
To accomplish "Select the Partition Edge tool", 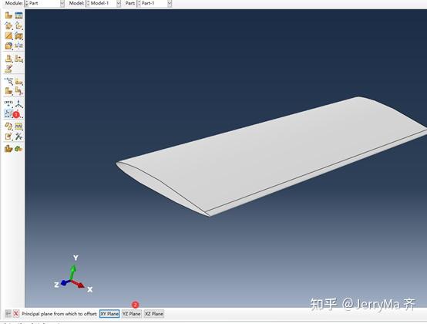I will (8, 81).
